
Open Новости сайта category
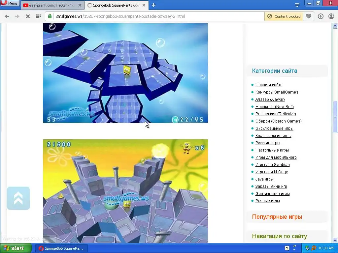(269, 85)
